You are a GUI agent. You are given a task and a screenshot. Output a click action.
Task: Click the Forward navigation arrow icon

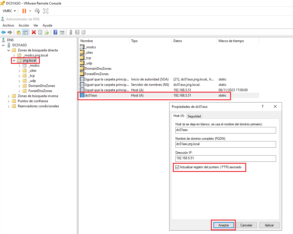tap(10, 32)
